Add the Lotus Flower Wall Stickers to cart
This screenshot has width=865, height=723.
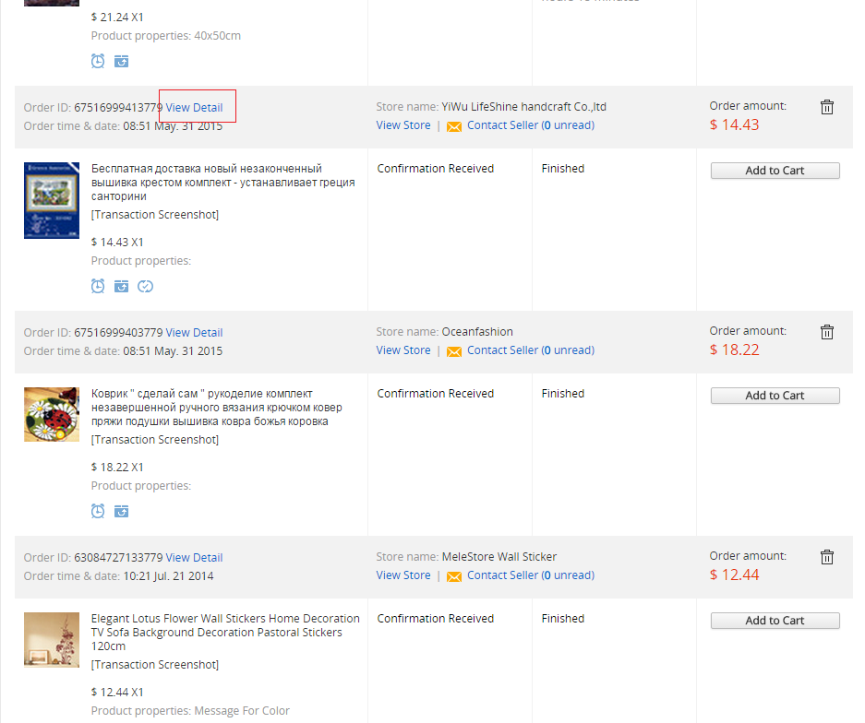pos(775,621)
